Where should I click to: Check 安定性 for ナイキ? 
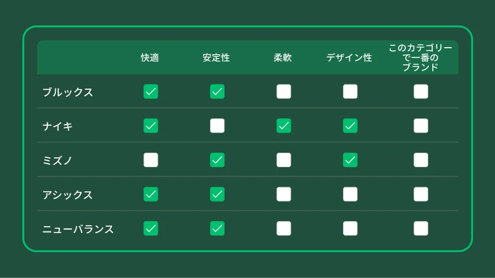click(x=217, y=126)
